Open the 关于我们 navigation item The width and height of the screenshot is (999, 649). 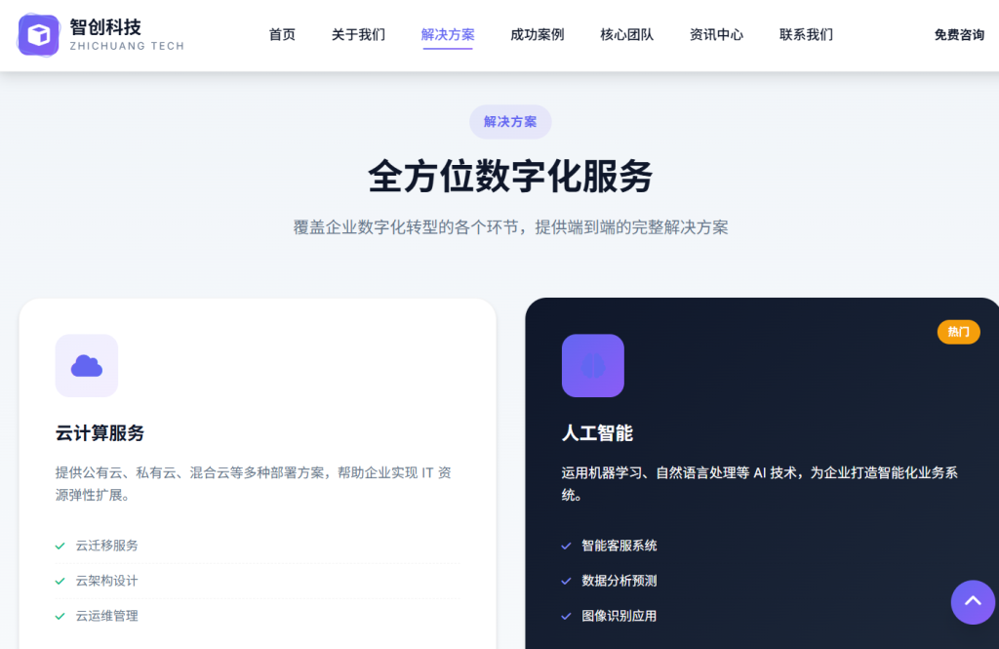point(358,35)
